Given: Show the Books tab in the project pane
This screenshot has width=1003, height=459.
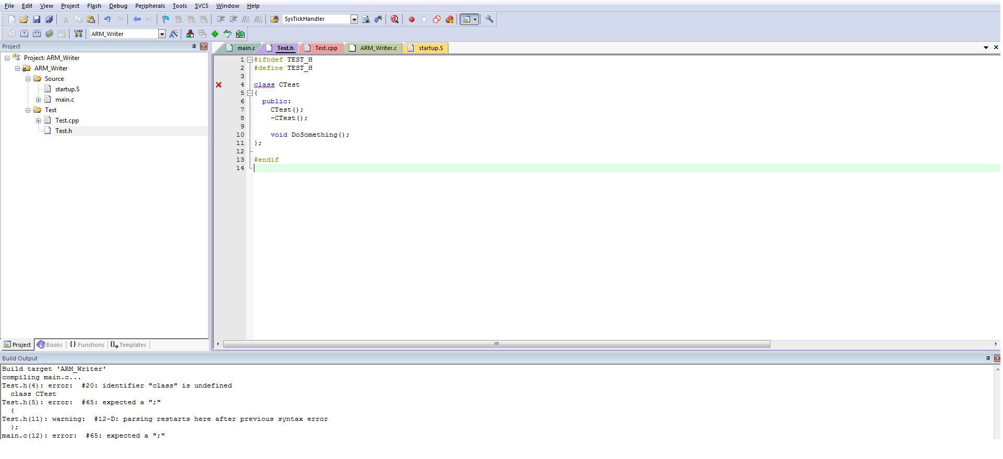Looking at the screenshot, I should (50, 345).
